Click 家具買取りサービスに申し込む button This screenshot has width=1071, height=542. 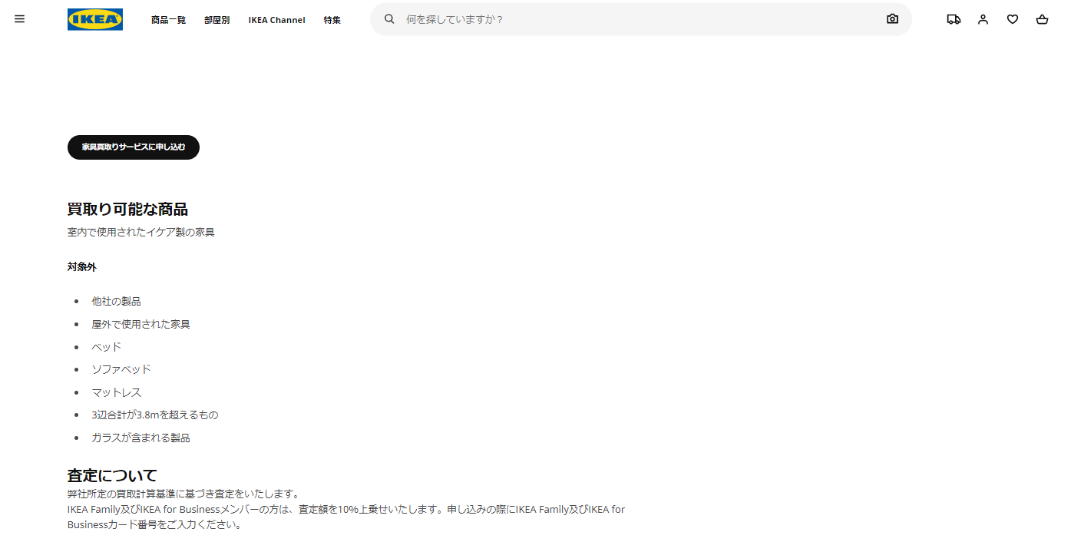(134, 147)
